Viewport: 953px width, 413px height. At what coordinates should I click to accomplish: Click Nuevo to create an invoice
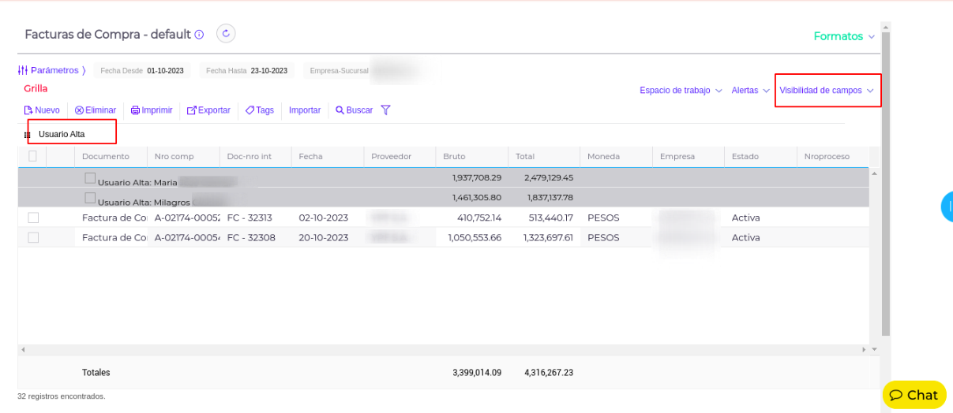click(x=42, y=110)
